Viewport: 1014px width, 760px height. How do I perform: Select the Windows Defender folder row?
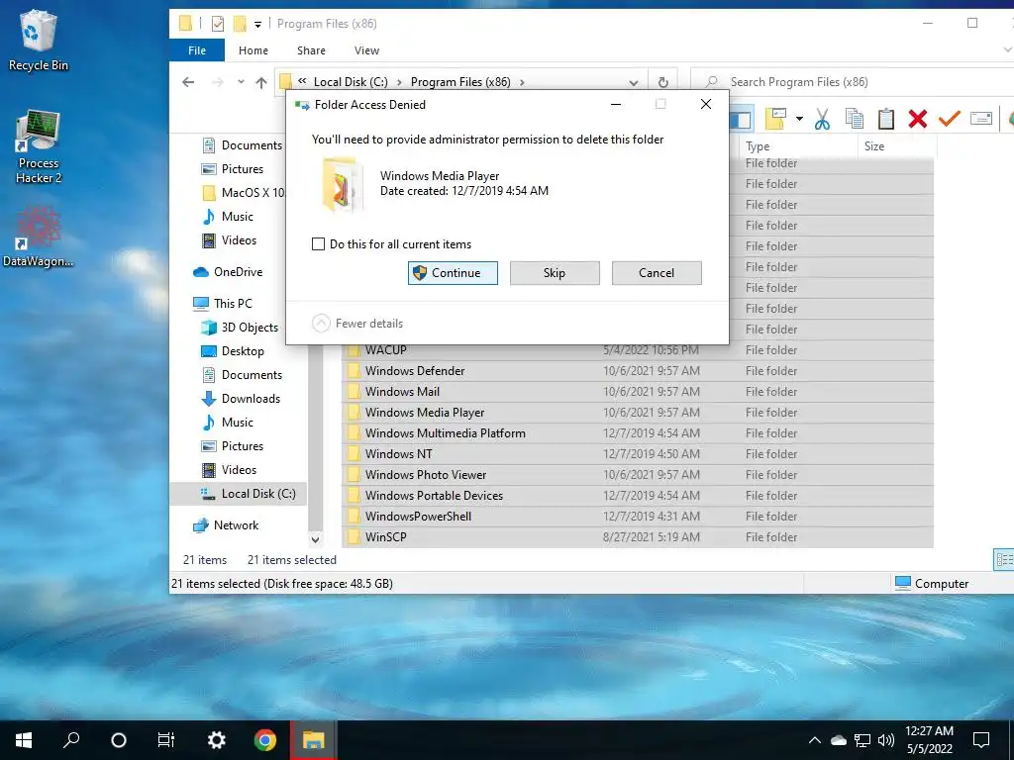coord(637,371)
